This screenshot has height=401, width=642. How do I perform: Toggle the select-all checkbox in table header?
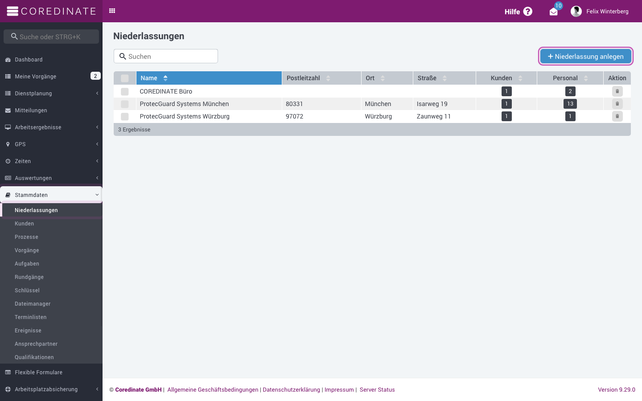point(125,78)
